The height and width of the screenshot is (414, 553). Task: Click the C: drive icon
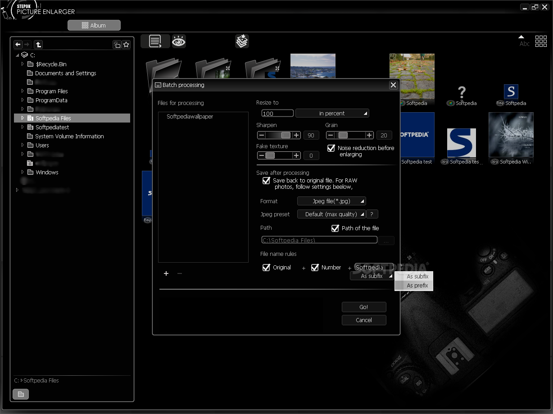pos(24,55)
